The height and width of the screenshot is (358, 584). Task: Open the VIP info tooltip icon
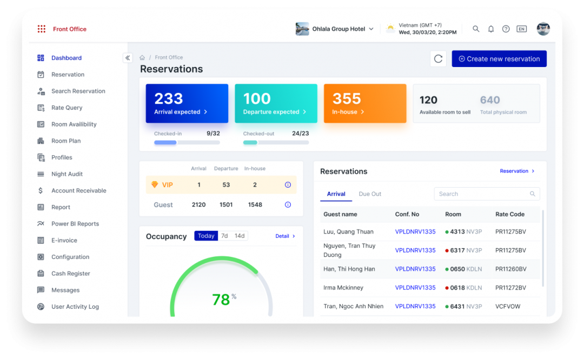[288, 184]
